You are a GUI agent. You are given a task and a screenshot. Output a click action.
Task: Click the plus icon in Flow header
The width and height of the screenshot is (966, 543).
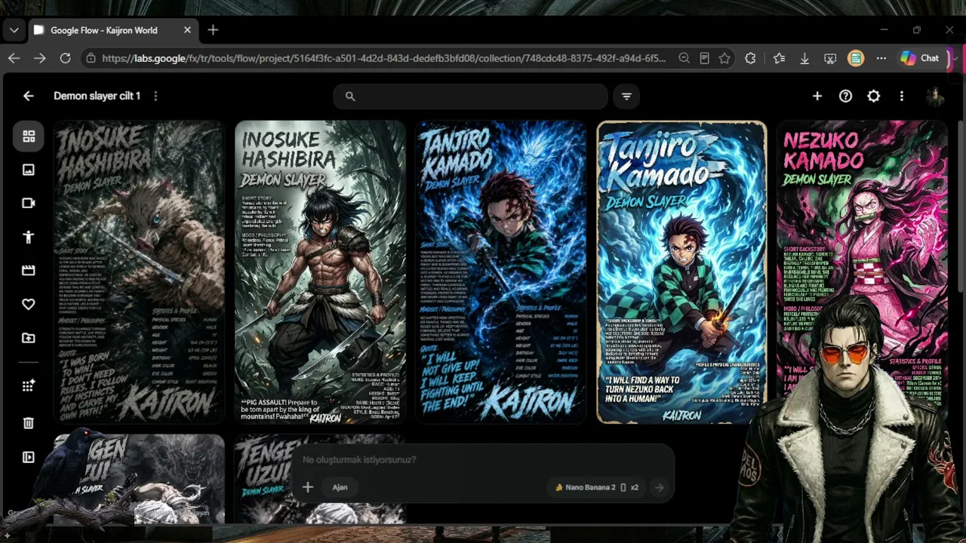coord(817,96)
